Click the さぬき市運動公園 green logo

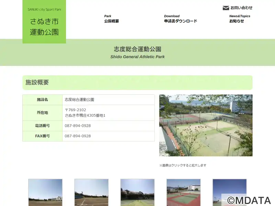pos(44,22)
